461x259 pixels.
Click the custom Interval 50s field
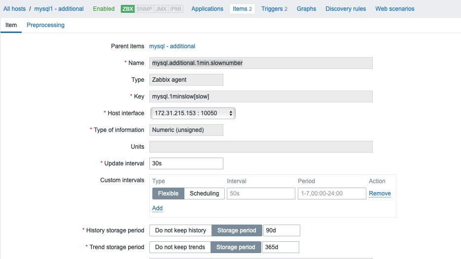click(261, 194)
